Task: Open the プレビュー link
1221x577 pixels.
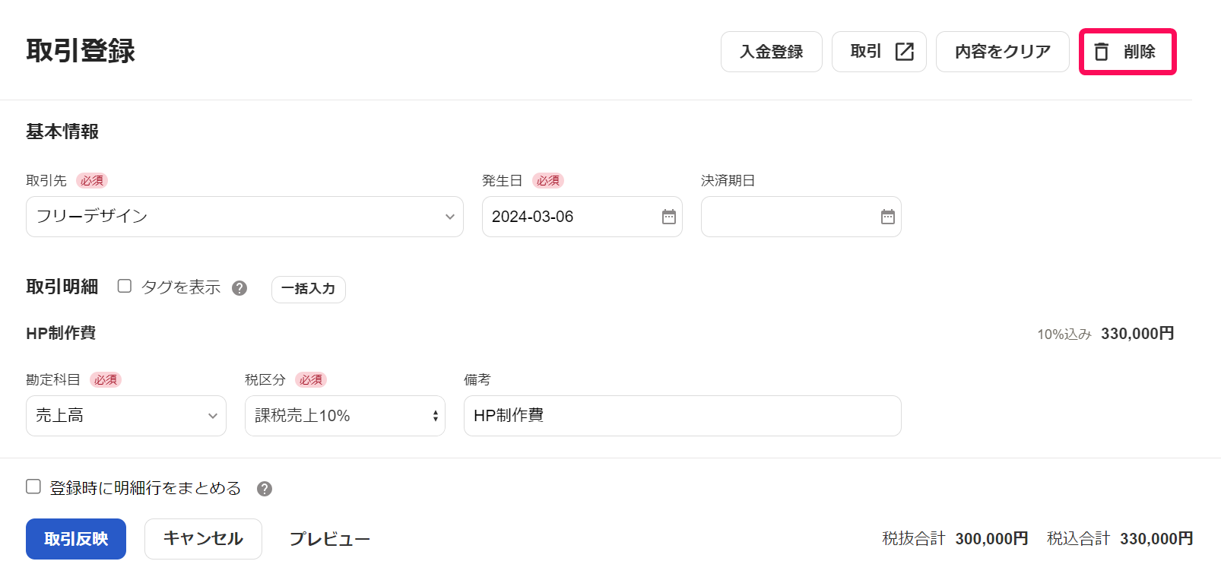Action: click(329, 539)
